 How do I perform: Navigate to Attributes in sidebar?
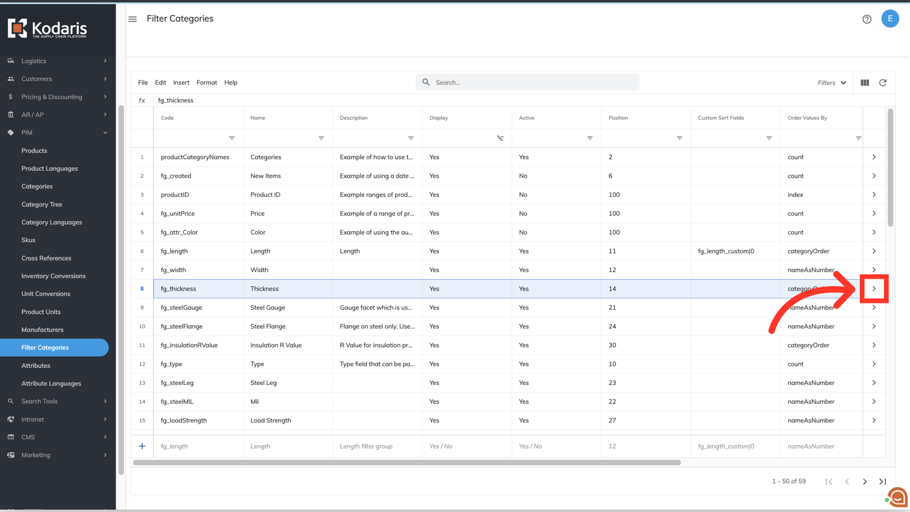pyautogui.click(x=36, y=366)
